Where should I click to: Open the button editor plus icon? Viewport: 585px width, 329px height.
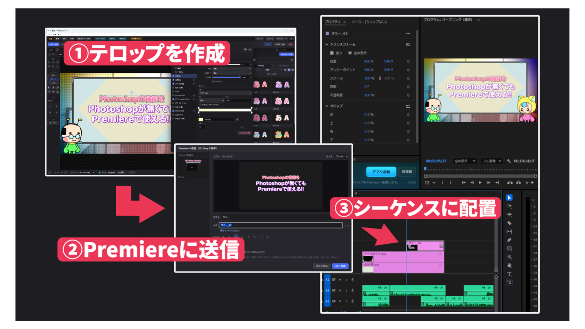[532, 183]
